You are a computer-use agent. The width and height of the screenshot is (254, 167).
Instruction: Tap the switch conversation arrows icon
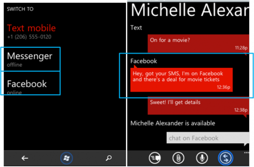(225, 158)
